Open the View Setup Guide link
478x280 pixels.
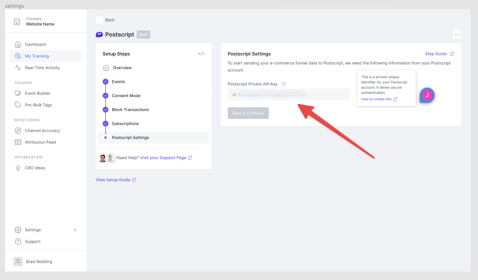[113, 180]
